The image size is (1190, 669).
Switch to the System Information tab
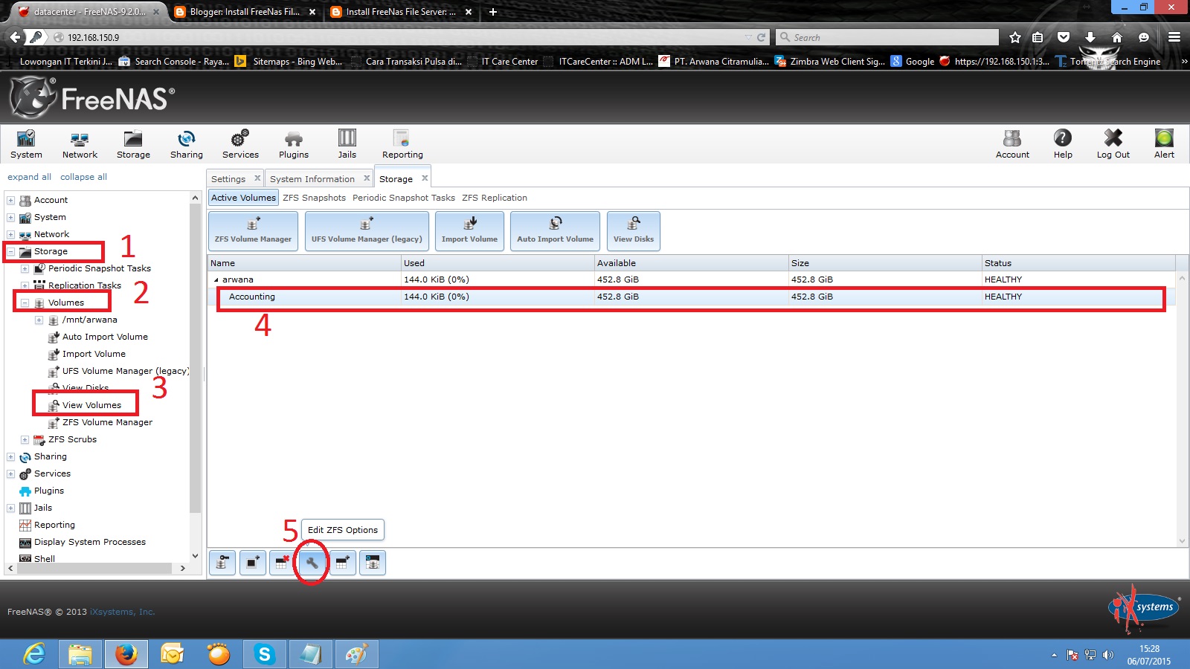point(312,179)
